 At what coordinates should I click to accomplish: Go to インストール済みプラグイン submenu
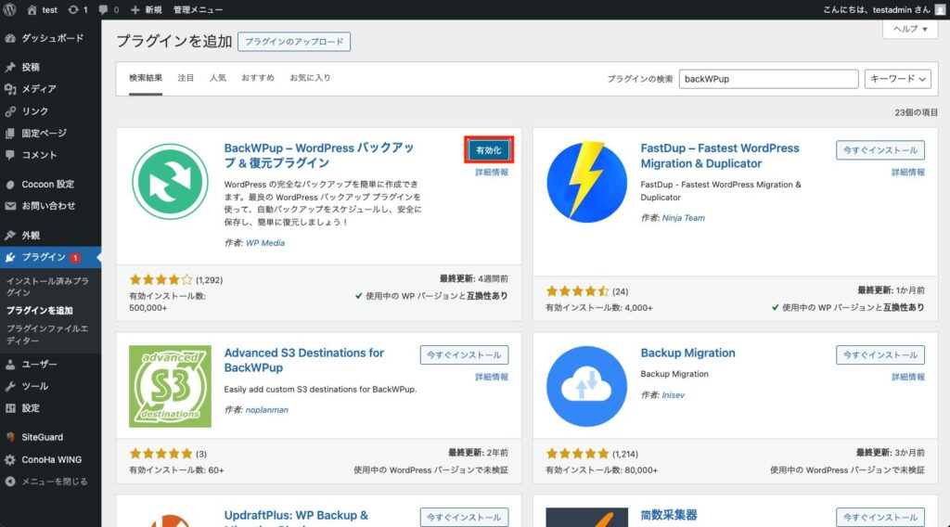click(x=47, y=287)
